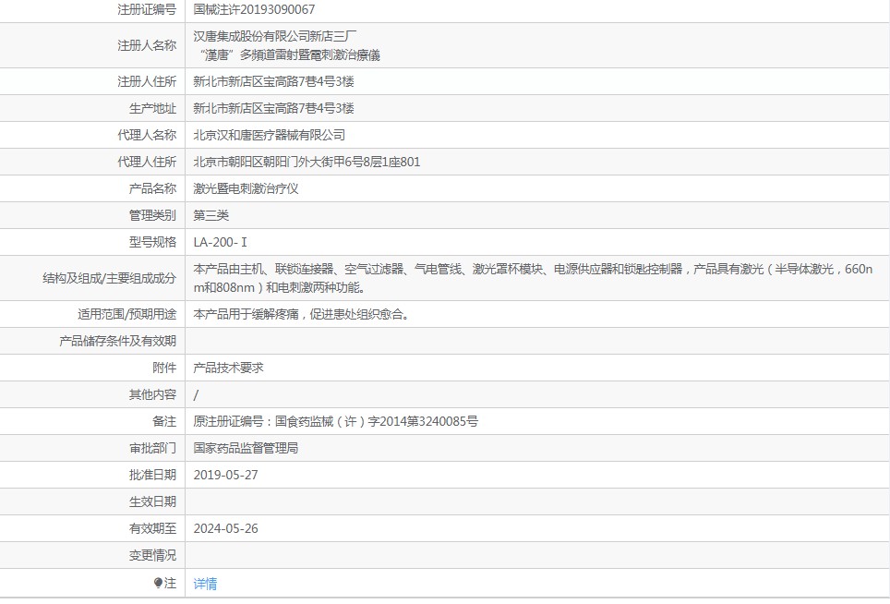This screenshot has width=890, height=604.
Task: Click the bulb icon beside 注
Action: [x=159, y=583]
